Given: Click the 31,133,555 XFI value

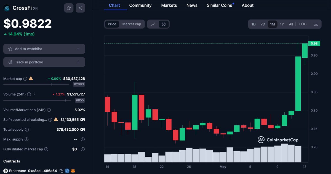Looking at the screenshot, I should pos(73,120).
